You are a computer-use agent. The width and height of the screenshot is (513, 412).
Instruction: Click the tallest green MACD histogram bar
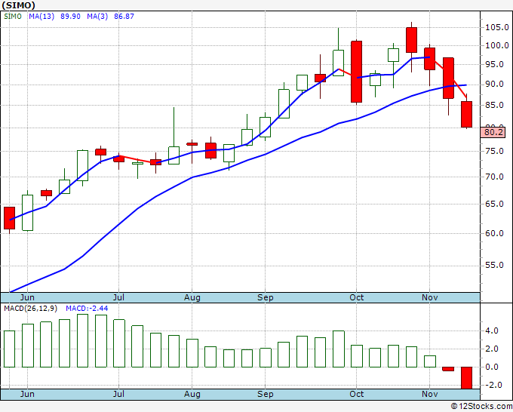tap(82, 340)
